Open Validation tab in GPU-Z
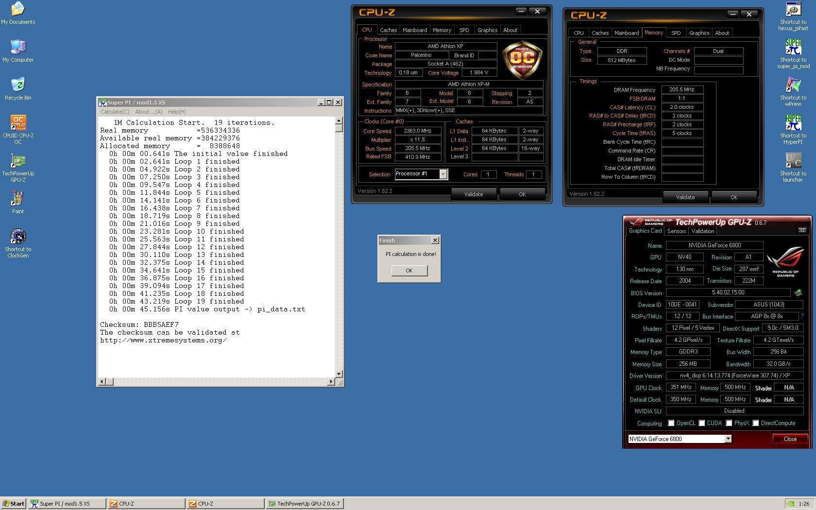Image resolution: width=816 pixels, height=510 pixels. [703, 231]
